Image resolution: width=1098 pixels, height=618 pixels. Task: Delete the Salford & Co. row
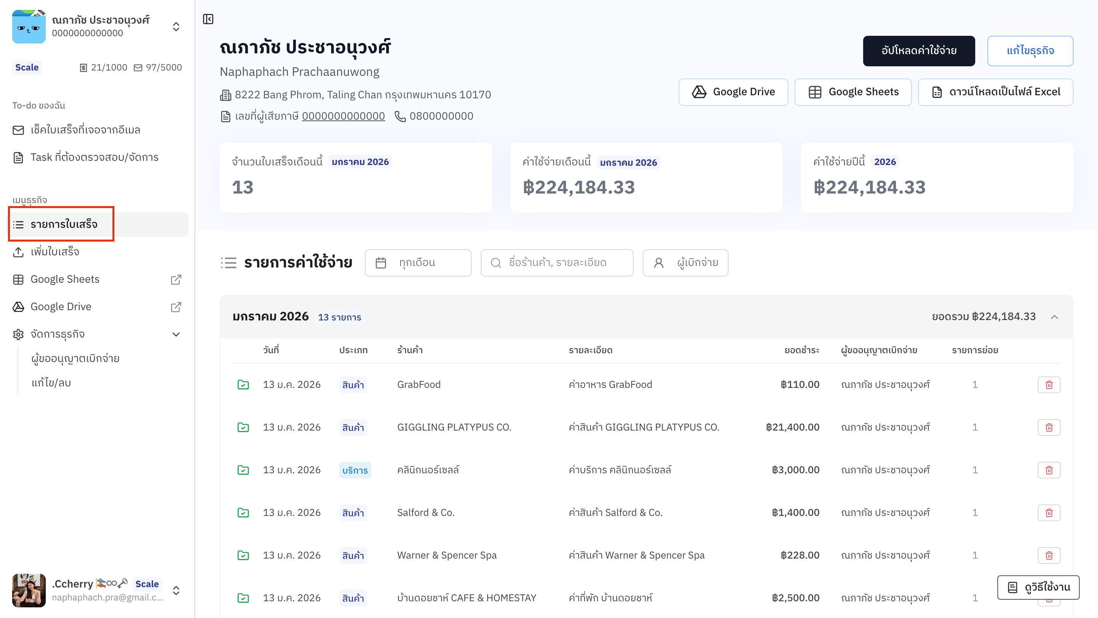point(1048,512)
